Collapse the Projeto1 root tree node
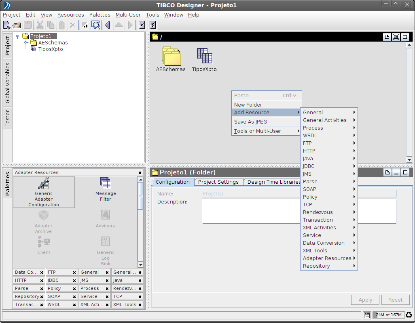Screen dimensions: 415x323 17,36
